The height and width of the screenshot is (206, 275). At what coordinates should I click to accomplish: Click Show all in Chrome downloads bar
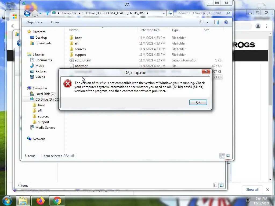252,190
